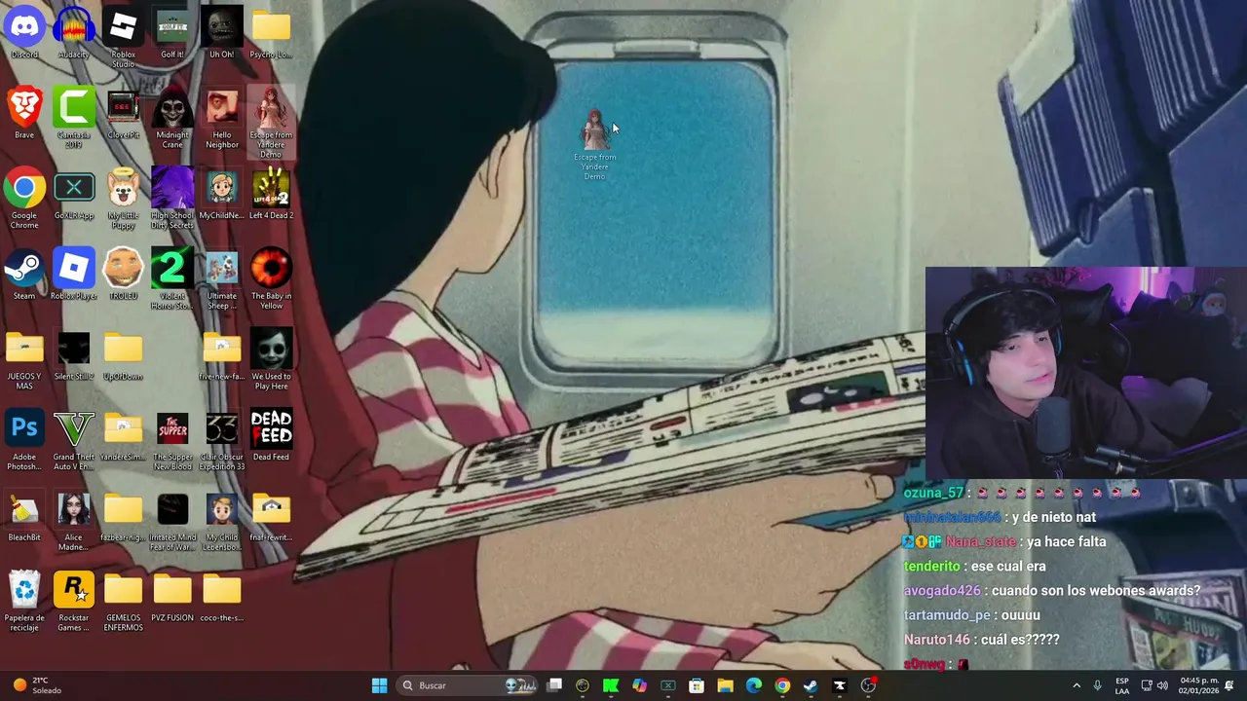The height and width of the screenshot is (701, 1247).
Task: Open Kick app from the taskbar
Action: (611, 685)
